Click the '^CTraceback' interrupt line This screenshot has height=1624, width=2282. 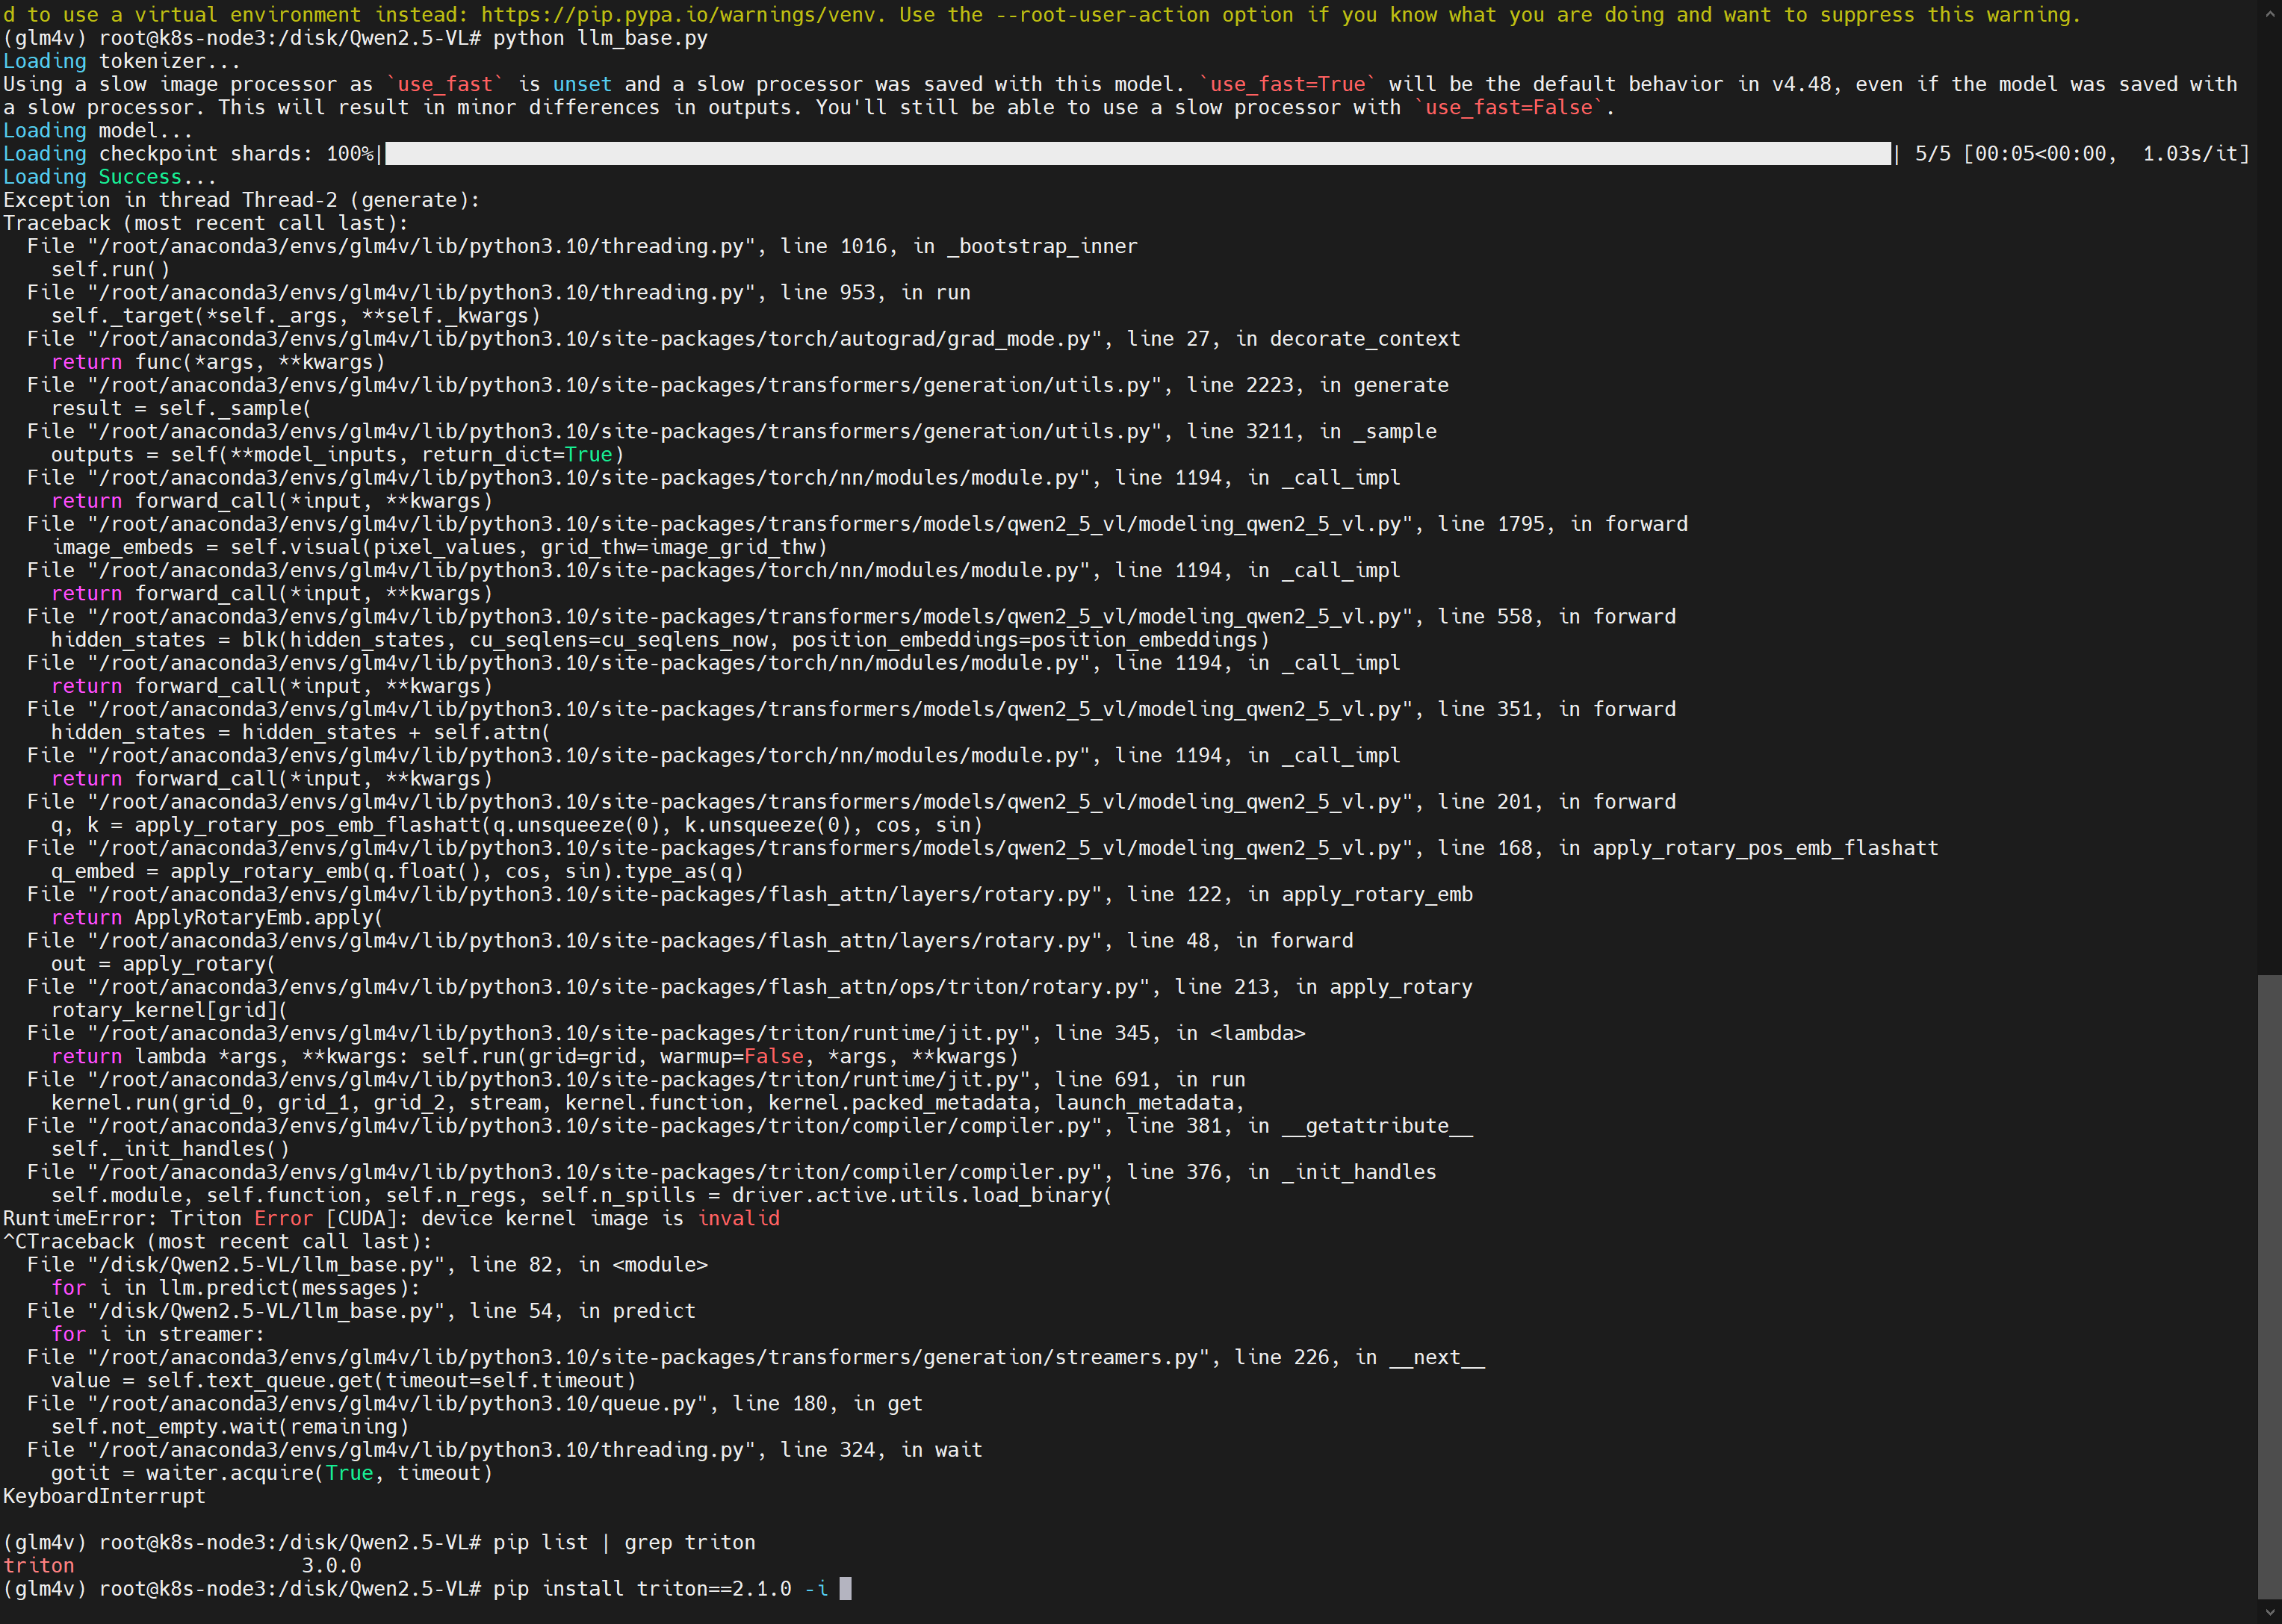coord(216,1242)
